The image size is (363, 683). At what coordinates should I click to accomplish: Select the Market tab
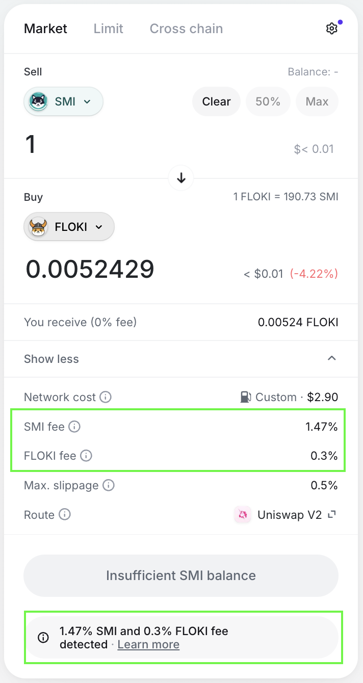coord(45,29)
